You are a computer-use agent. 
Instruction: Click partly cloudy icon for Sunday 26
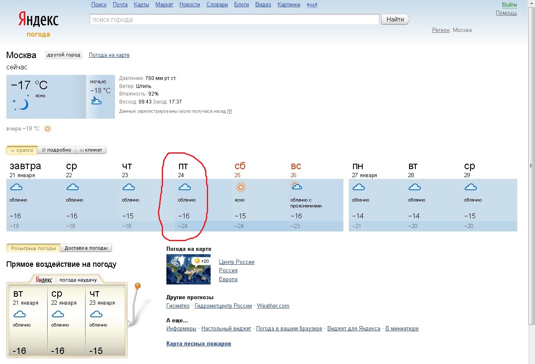click(296, 186)
